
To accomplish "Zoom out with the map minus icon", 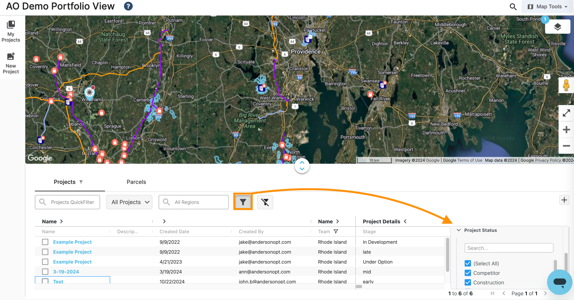I will [566, 146].
